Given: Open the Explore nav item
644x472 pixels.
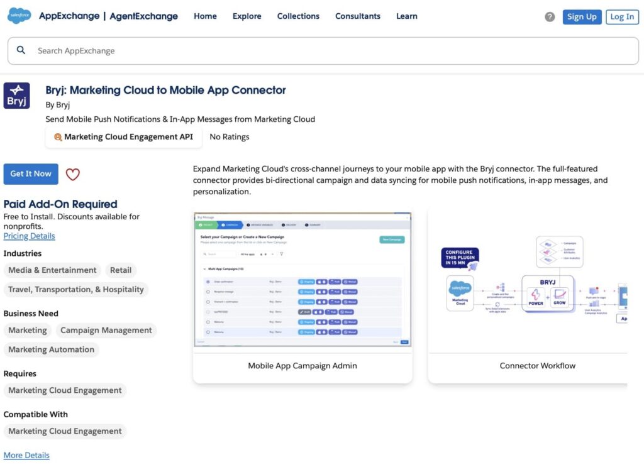Looking at the screenshot, I should coord(247,16).
